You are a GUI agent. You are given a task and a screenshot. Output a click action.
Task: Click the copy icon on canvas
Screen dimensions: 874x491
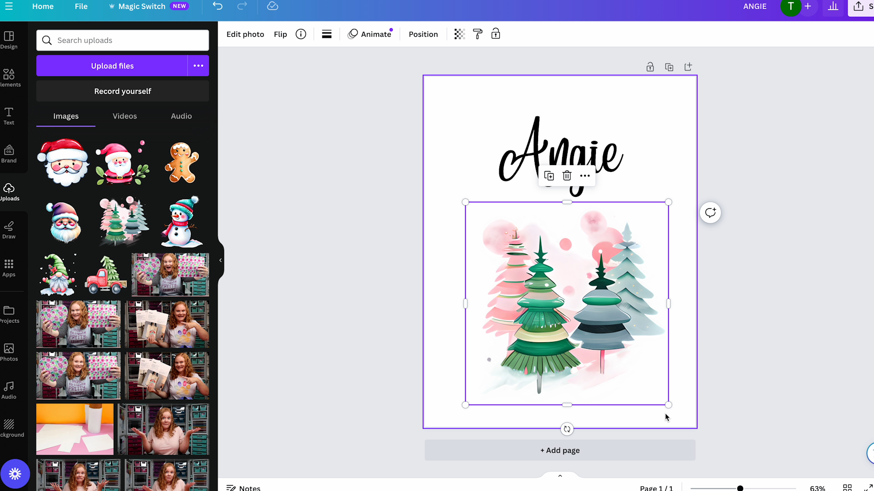pos(549,175)
